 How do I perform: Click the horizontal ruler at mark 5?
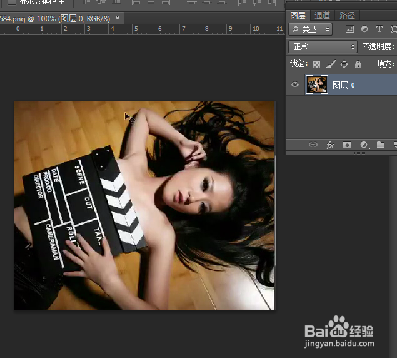point(136,29)
